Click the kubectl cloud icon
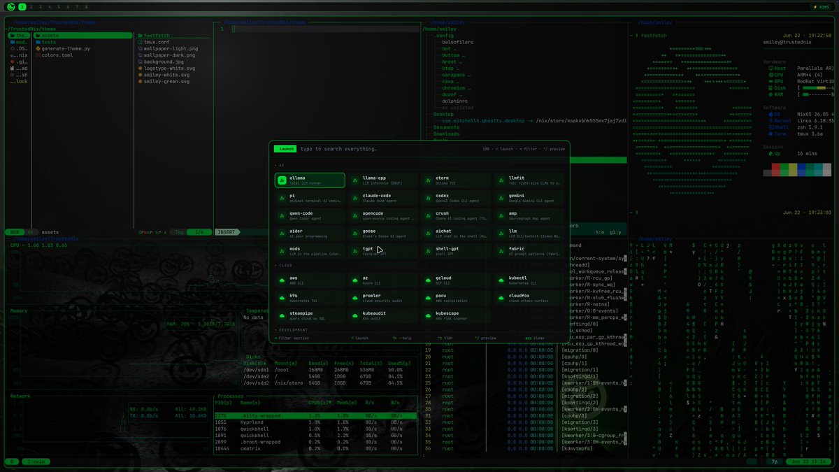839x472 pixels. [x=501, y=280]
